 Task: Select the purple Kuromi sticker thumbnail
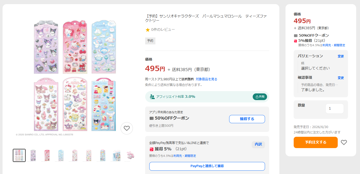[x=33, y=155]
